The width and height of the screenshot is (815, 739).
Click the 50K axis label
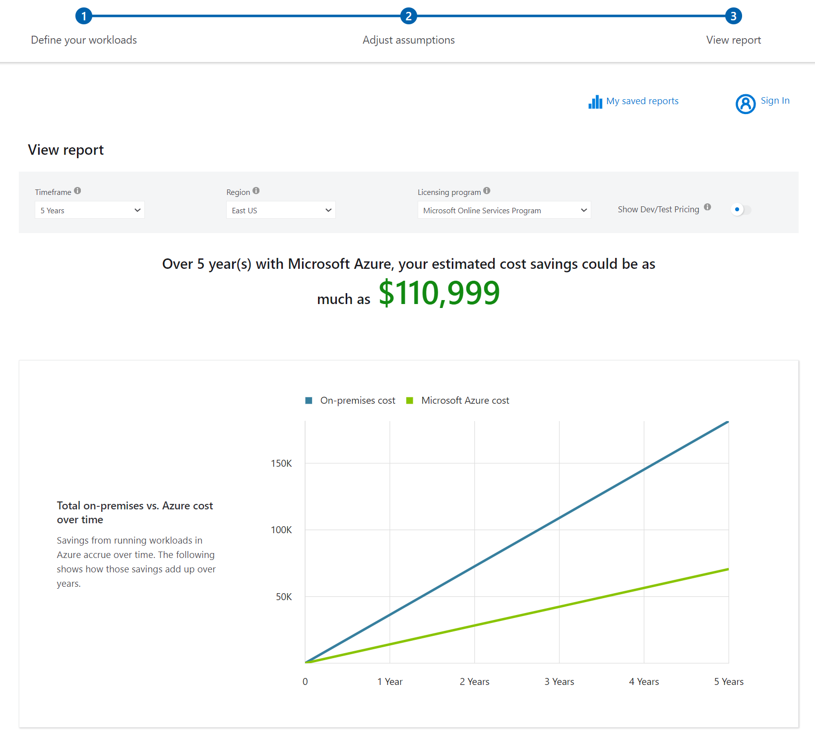point(284,597)
